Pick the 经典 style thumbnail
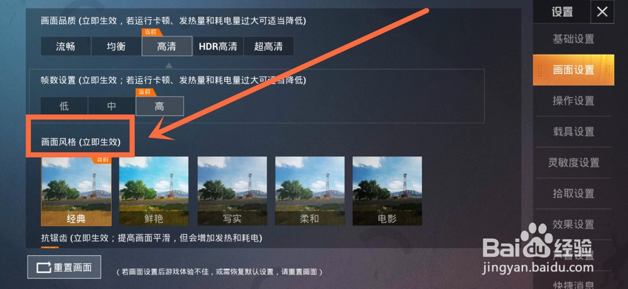The height and width of the screenshot is (289, 628). (x=76, y=191)
